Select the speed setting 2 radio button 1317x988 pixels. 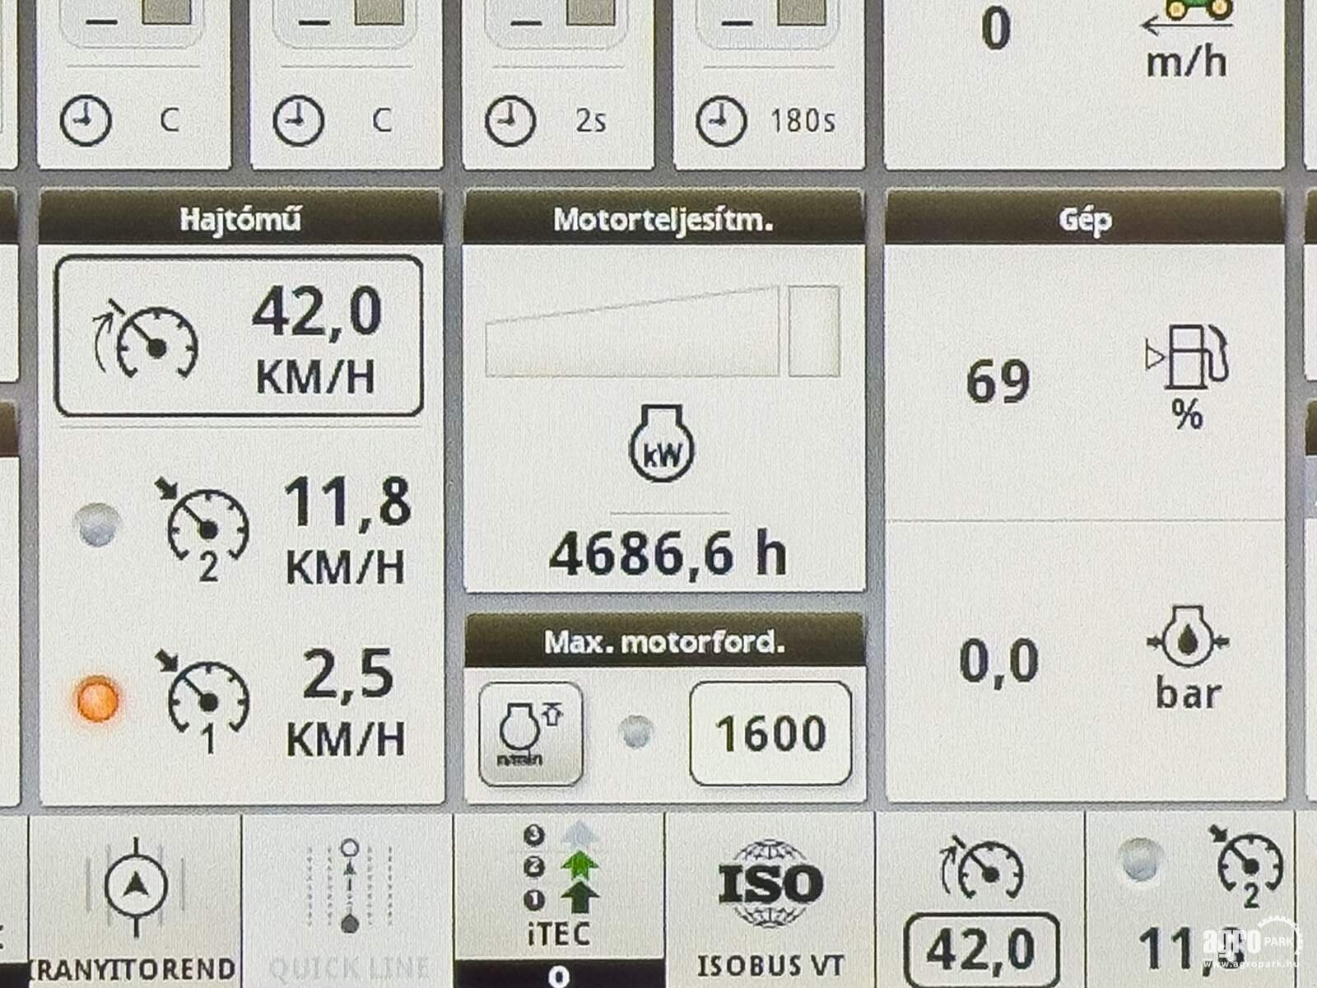(x=93, y=527)
